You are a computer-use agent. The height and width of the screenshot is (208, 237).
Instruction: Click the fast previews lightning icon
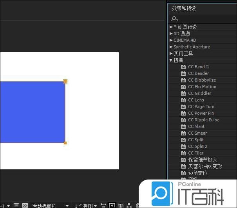point(112,205)
